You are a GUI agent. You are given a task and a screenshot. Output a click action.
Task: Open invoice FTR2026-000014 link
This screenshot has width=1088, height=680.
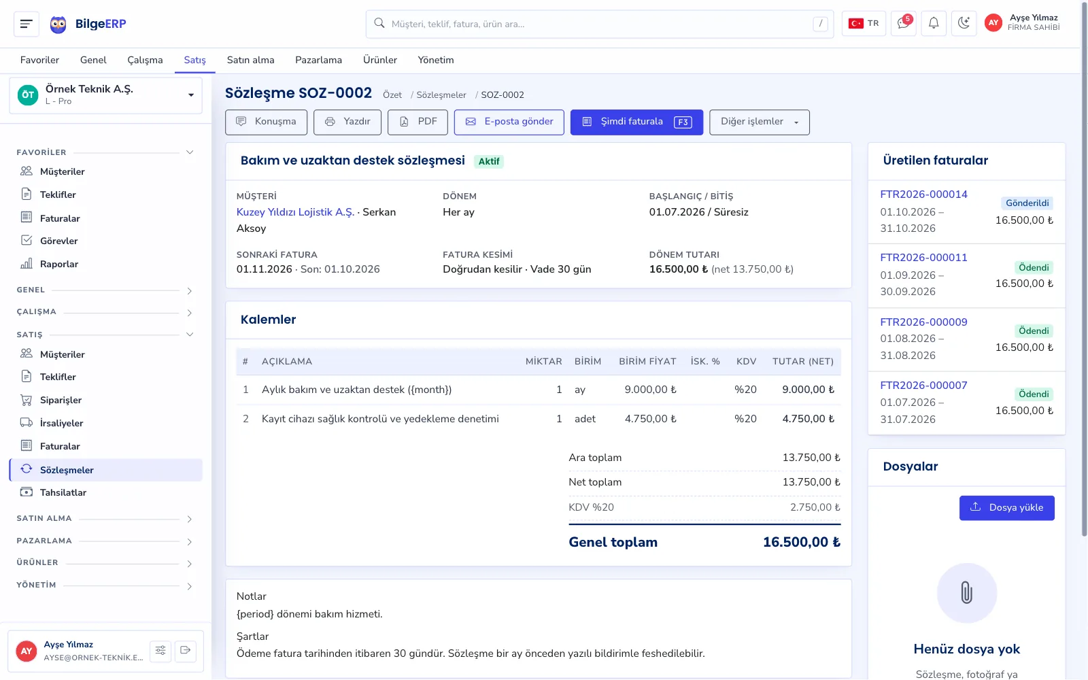(x=923, y=194)
